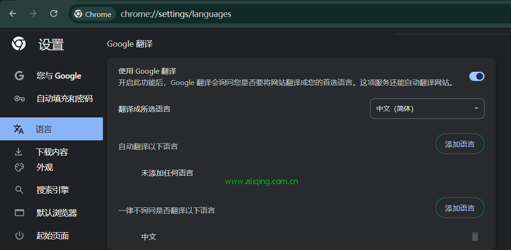This screenshot has width=511, height=250.
Task: Click the Google 翻译 section heading
Action: [130, 44]
